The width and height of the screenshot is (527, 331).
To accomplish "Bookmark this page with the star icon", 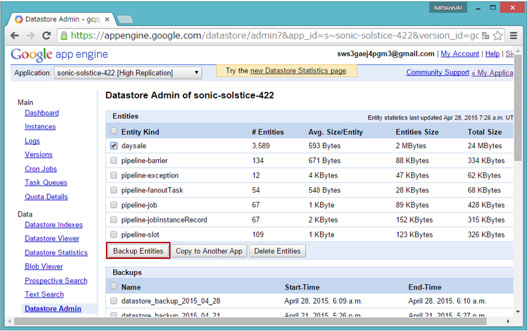I will [498, 36].
